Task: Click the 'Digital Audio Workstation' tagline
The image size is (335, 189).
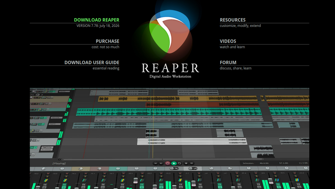Action: (170, 77)
